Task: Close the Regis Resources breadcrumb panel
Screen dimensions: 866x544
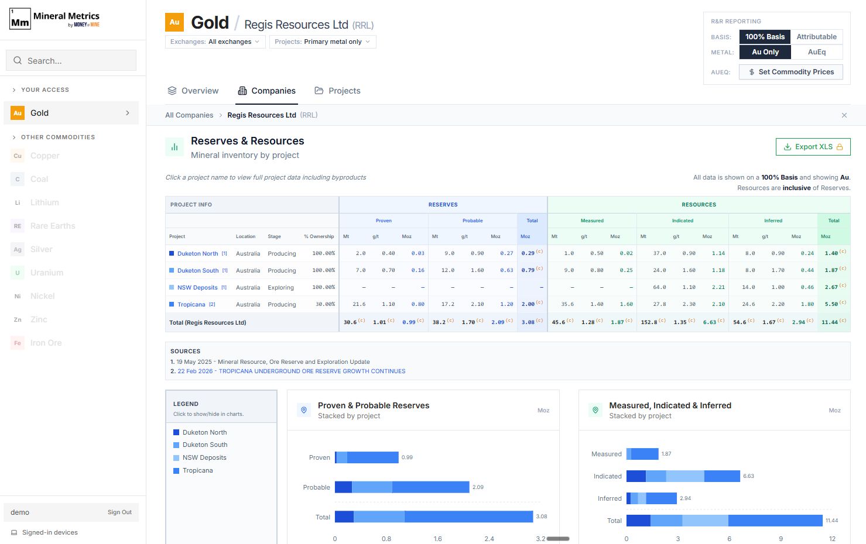Action: pyautogui.click(x=844, y=115)
